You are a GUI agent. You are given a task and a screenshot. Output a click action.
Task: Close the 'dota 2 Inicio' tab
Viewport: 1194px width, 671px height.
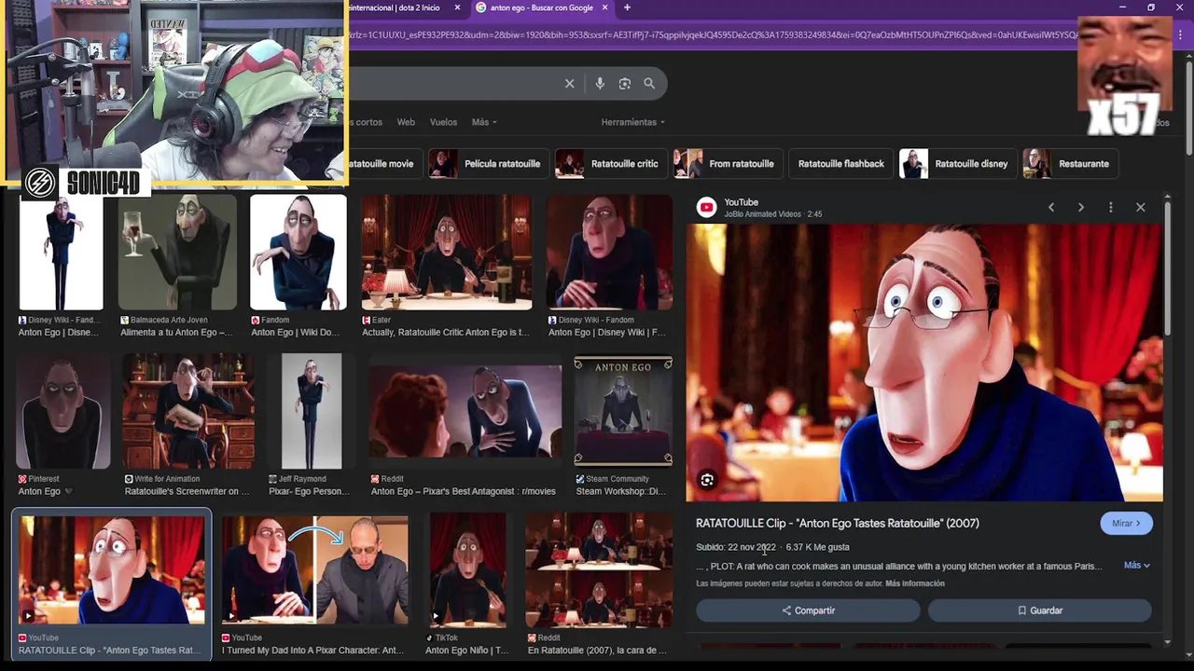coord(457,7)
